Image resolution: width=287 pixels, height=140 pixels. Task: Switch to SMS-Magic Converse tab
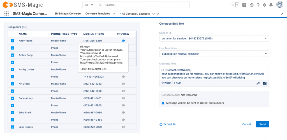(x=68, y=13)
